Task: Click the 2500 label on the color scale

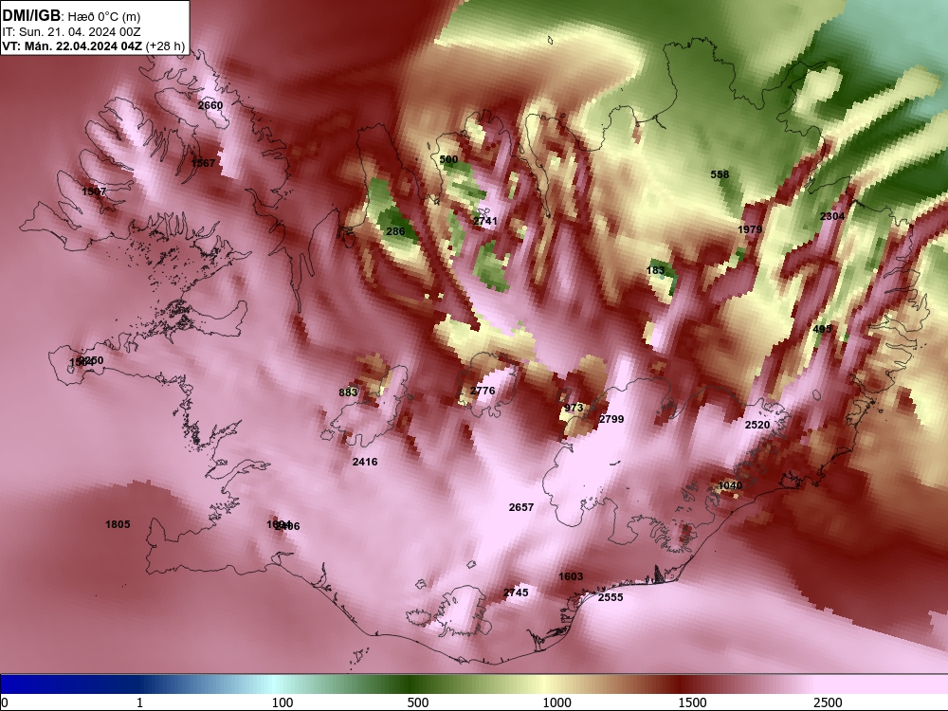Action: [x=828, y=703]
